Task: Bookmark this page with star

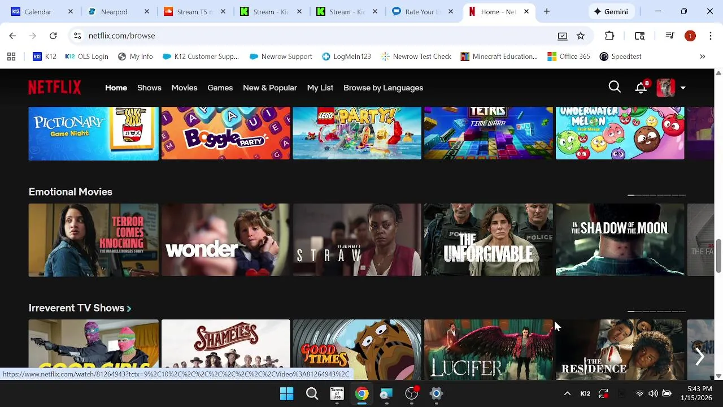Action: coord(581,36)
